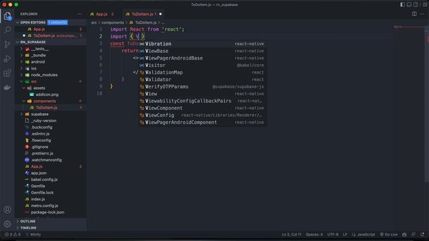
Task: Click the unsaved dot on ToDoItem.js tab
Action: pos(160,14)
